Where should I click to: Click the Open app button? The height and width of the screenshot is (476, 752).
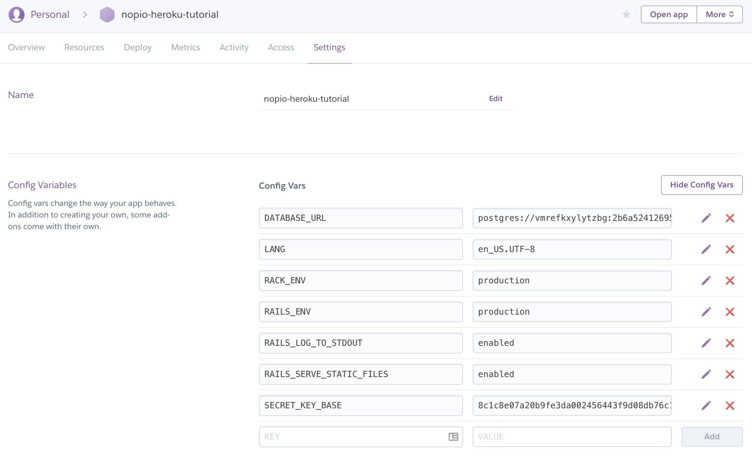[x=669, y=14]
